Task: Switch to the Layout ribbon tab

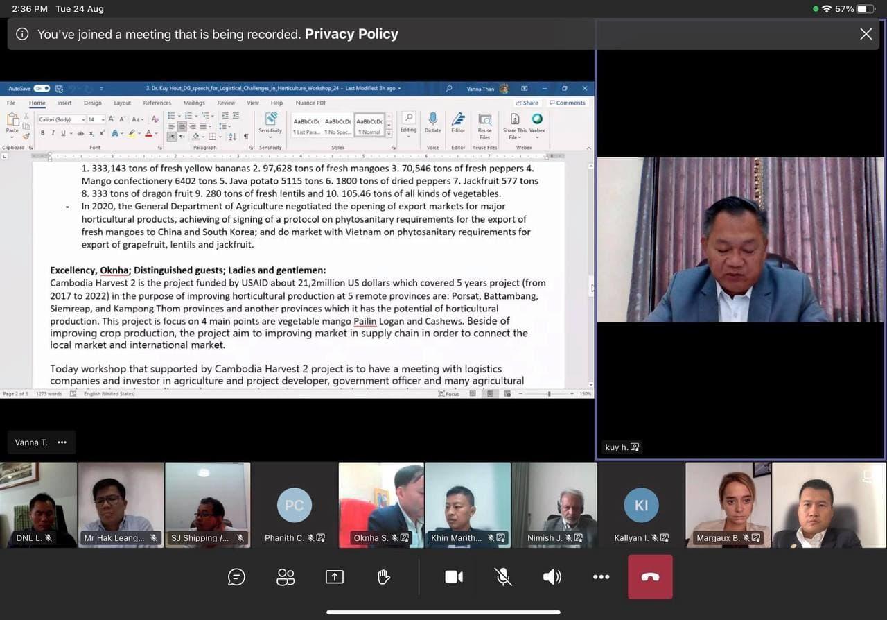Action: [123, 103]
